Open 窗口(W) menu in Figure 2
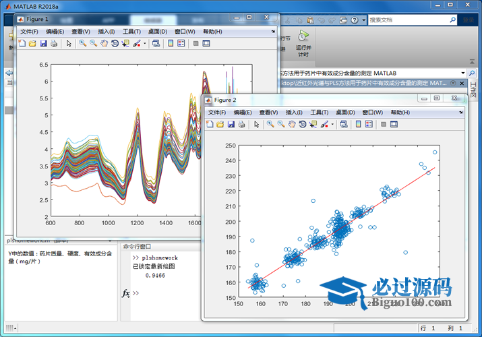This screenshot has height=337, width=482. [373, 113]
